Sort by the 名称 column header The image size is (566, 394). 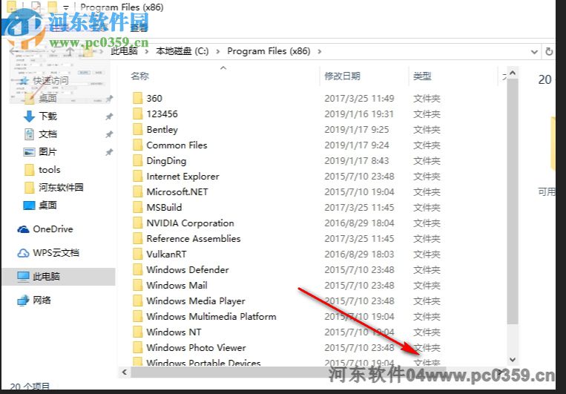pyautogui.click(x=139, y=76)
